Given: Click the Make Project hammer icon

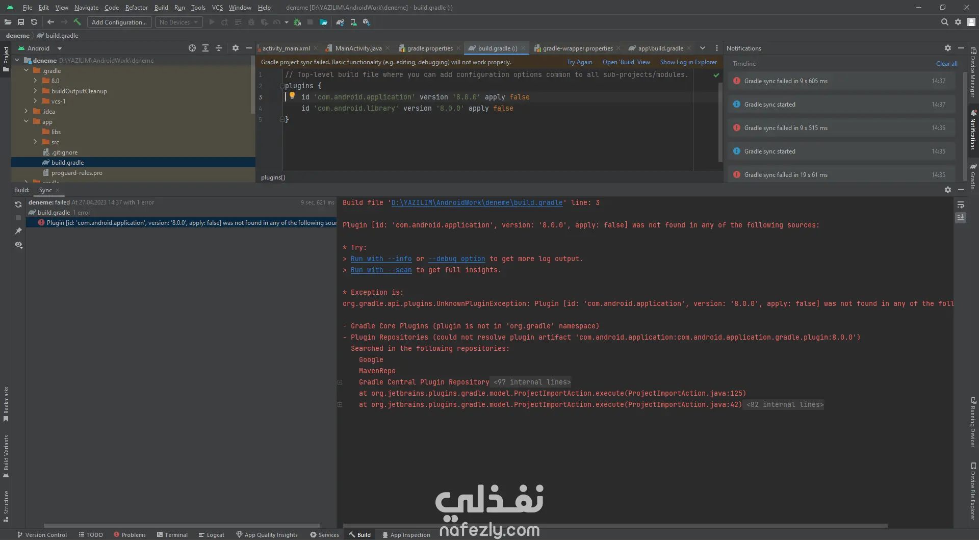Looking at the screenshot, I should pyautogui.click(x=78, y=22).
